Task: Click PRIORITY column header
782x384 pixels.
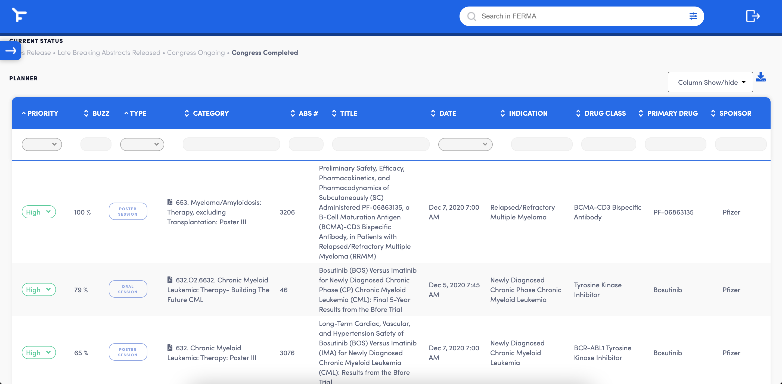Action: [x=43, y=113]
